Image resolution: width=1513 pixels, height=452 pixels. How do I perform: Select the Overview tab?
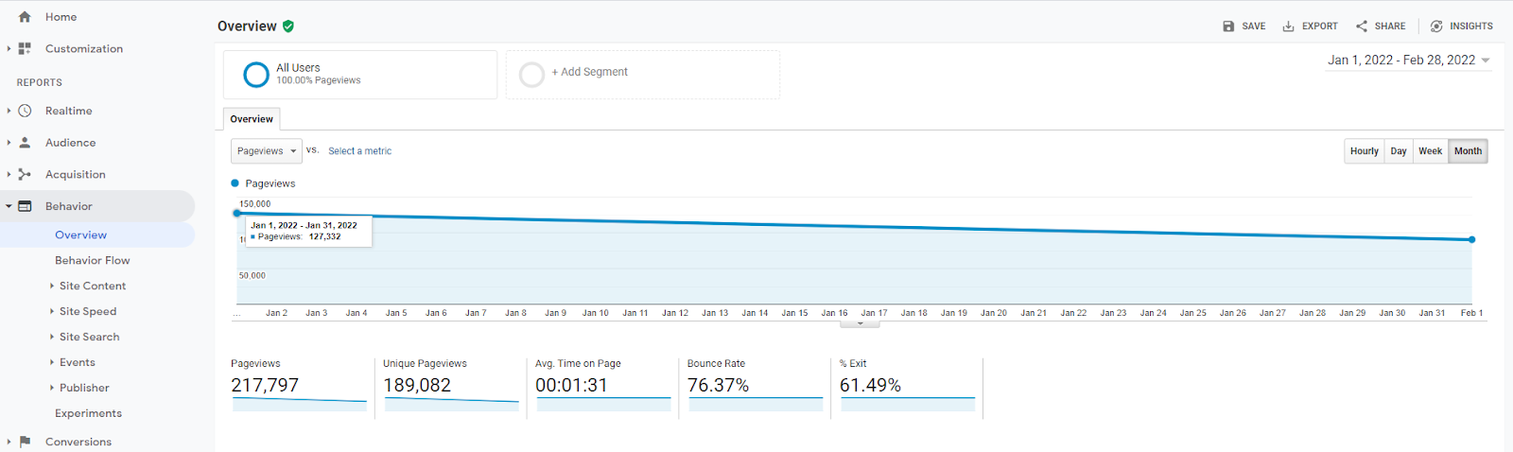pos(252,119)
